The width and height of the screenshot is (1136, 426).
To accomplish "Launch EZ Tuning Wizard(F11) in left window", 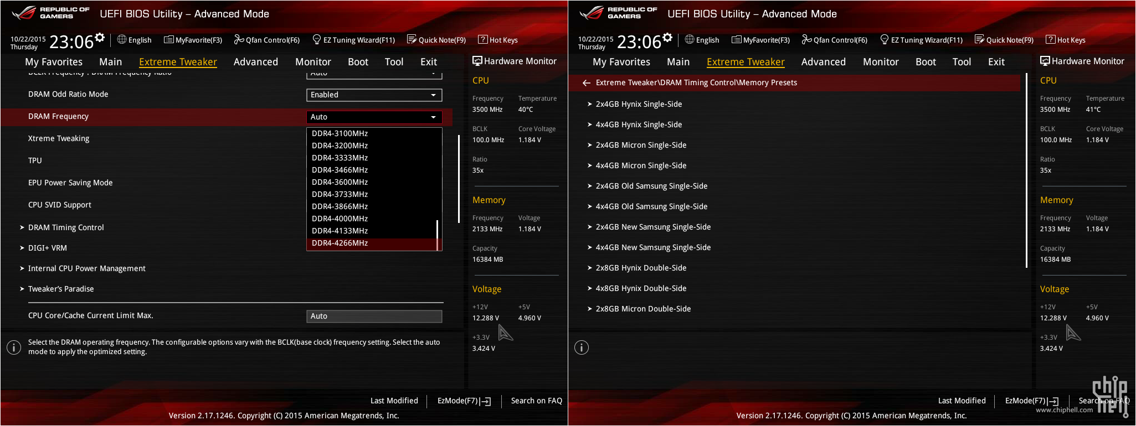I will (x=354, y=40).
